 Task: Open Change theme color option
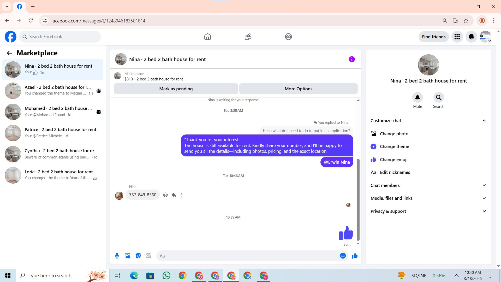(x=394, y=146)
